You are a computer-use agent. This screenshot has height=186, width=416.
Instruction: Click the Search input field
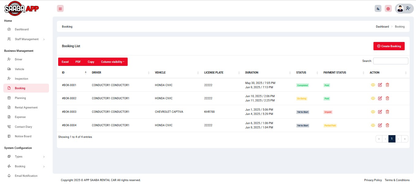[390, 61]
